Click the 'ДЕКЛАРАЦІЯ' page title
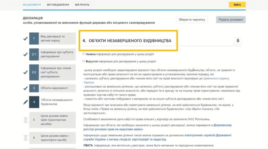This screenshot has width=268, height=149. [33, 18]
